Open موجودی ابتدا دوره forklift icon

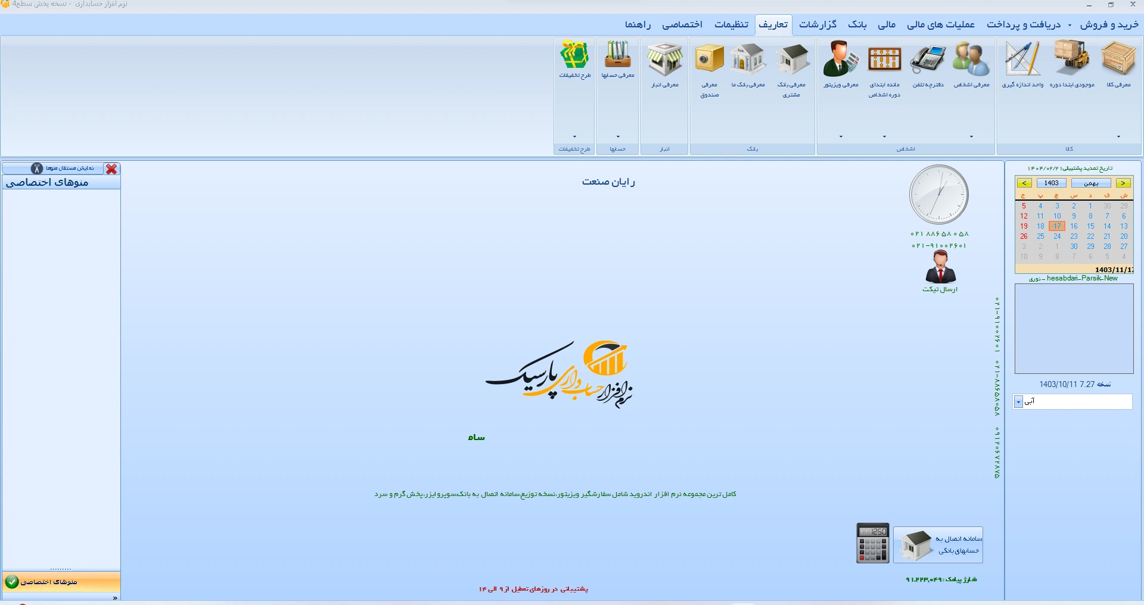click(x=1072, y=58)
